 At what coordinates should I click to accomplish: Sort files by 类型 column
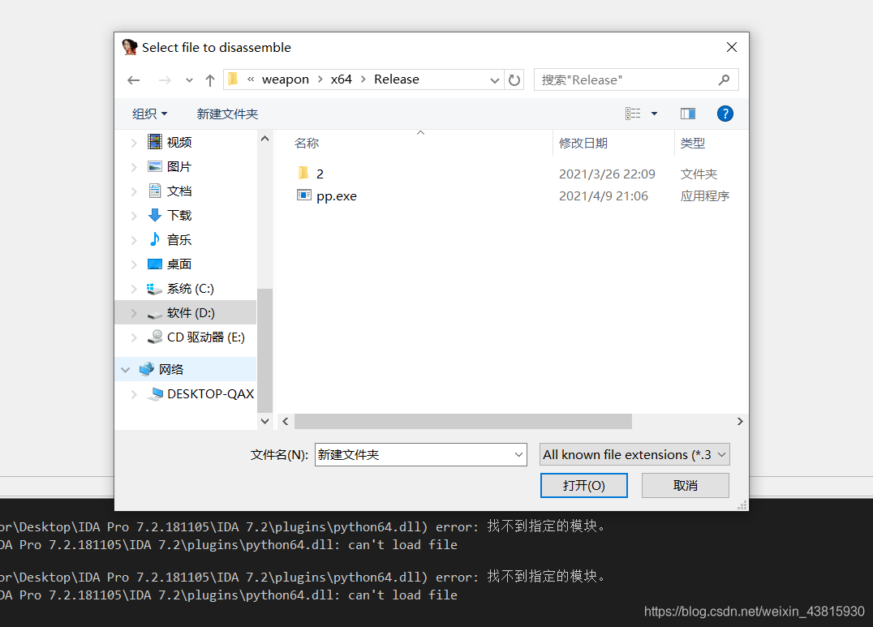click(x=693, y=143)
